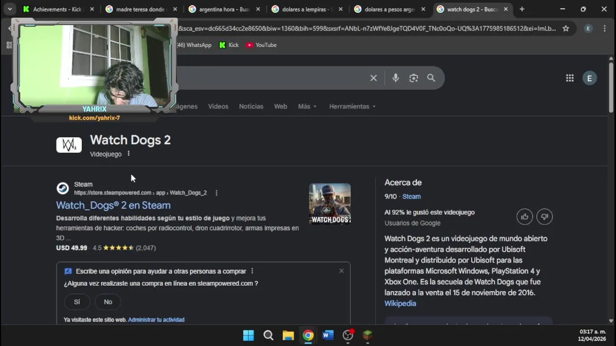Dislike this videogame with thumbs down
Viewport: 616px width, 346px height.
pyautogui.click(x=545, y=217)
